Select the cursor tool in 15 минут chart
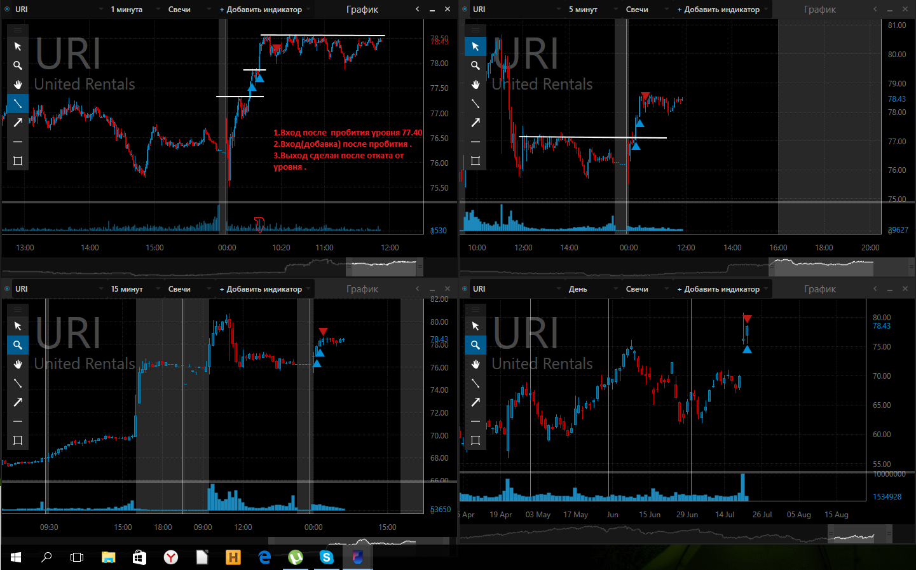 (x=18, y=326)
